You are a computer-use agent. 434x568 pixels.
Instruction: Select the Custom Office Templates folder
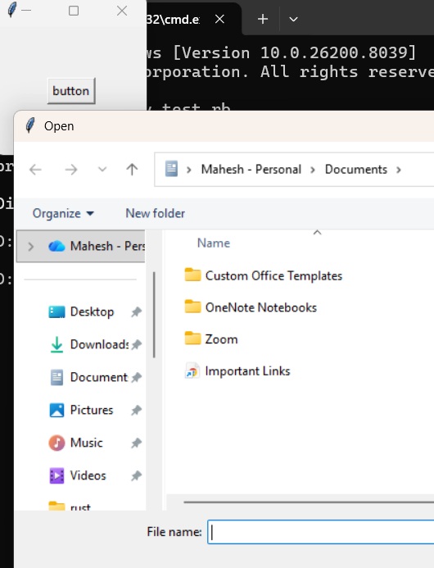coord(264,275)
